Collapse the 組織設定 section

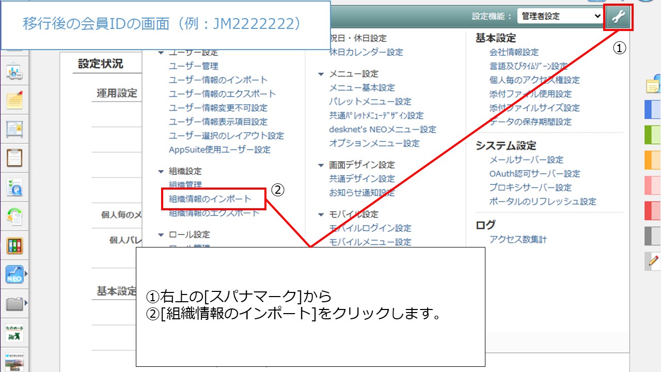pos(161,171)
